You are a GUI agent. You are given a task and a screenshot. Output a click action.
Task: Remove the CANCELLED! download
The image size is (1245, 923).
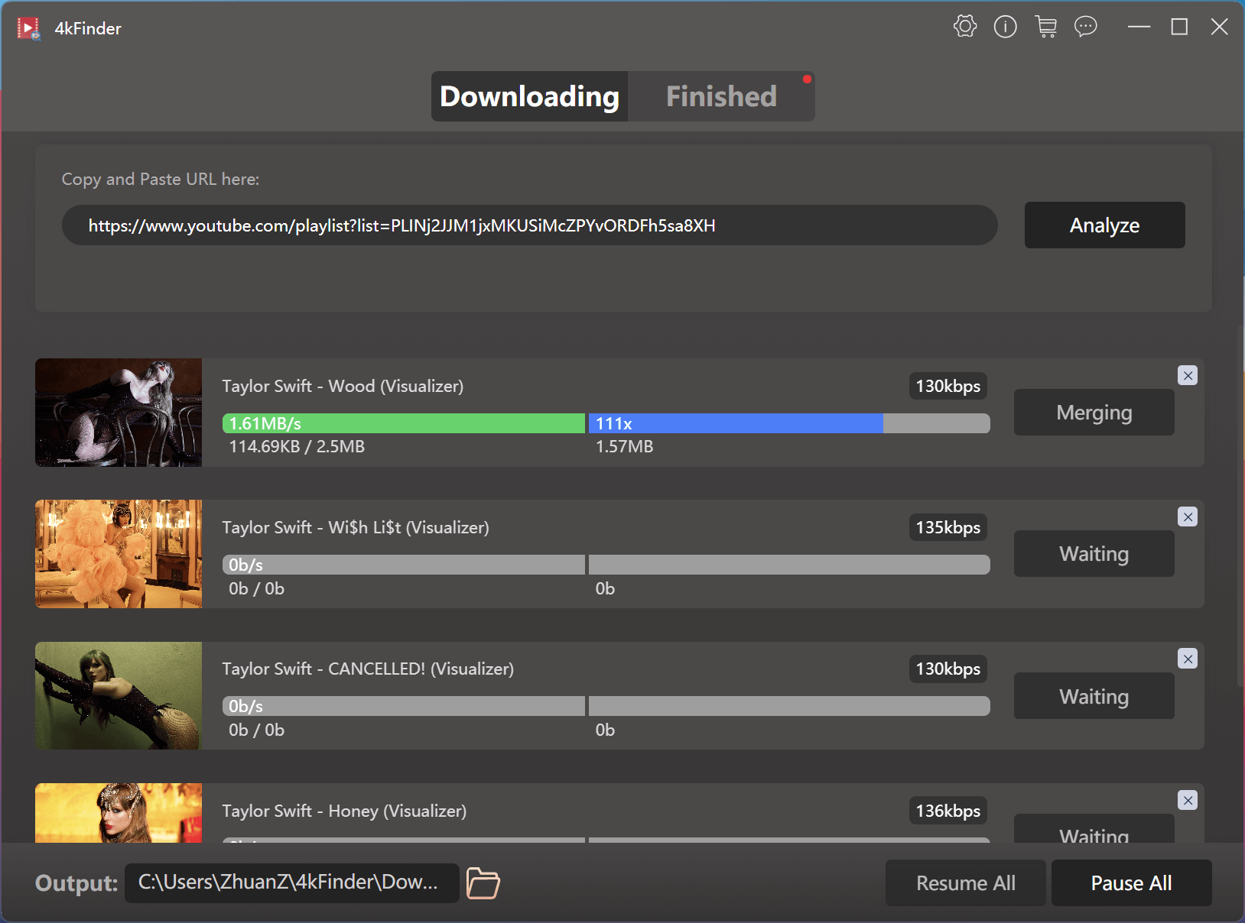[x=1188, y=658]
